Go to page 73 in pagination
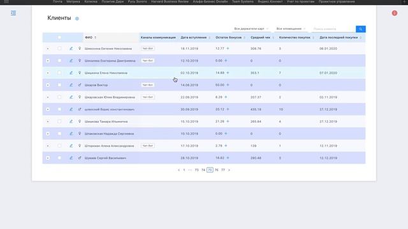Viewport: 408px width, 229px height. [x=196, y=170]
